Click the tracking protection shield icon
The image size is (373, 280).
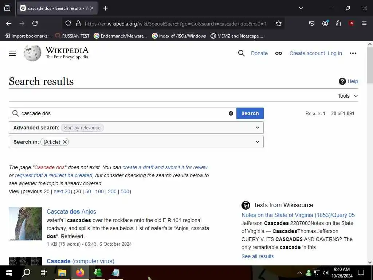coord(68,24)
